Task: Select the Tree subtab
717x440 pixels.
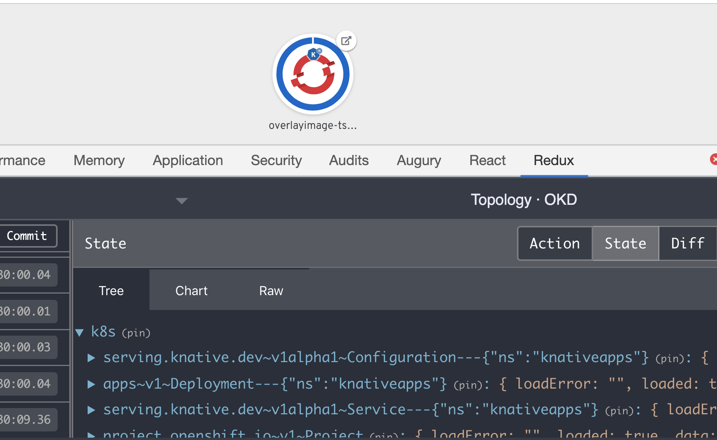Action: pyautogui.click(x=111, y=290)
